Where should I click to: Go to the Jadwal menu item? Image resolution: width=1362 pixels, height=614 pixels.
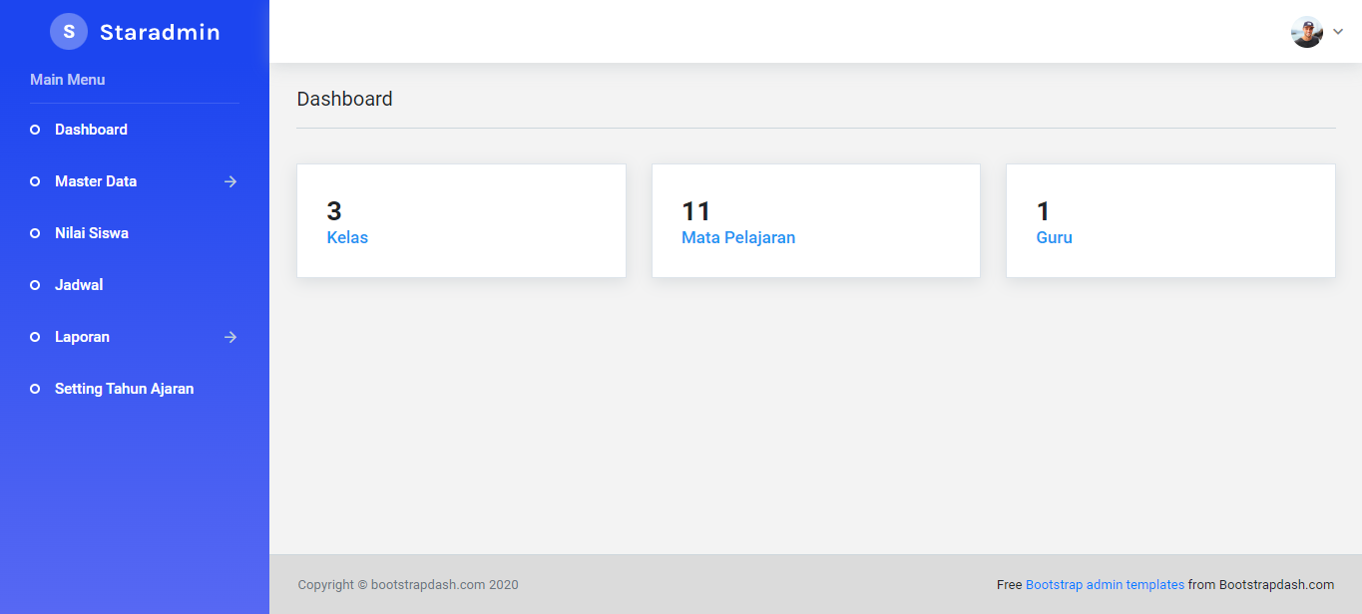tap(79, 285)
